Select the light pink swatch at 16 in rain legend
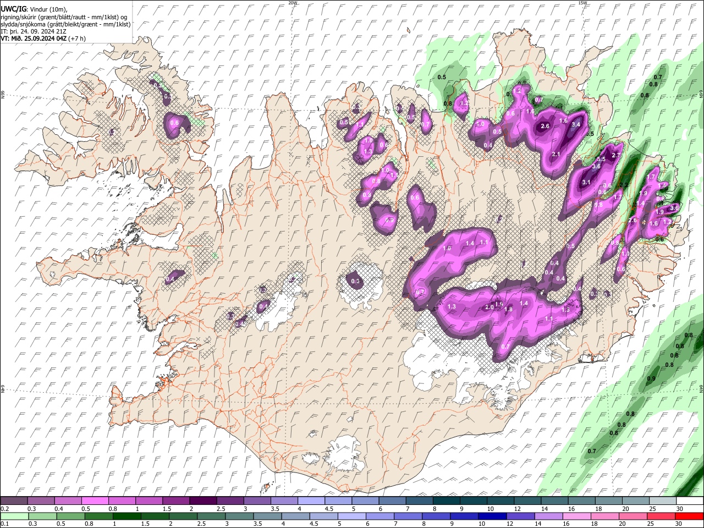The width and height of the screenshot is (704, 528). click(x=576, y=516)
